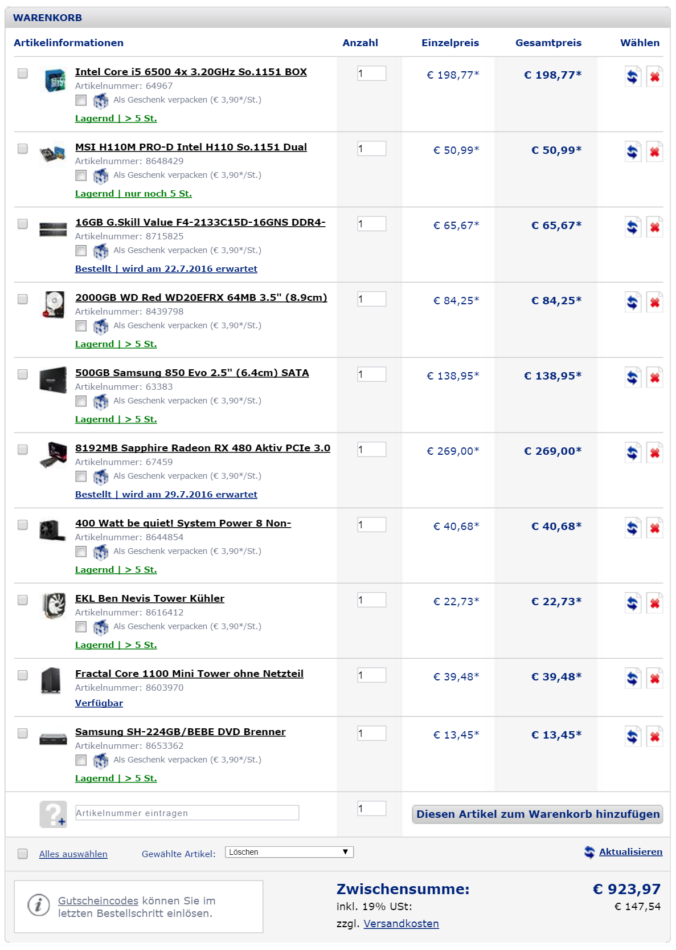Click update icon for Samsung 850 Evo

(632, 377)
